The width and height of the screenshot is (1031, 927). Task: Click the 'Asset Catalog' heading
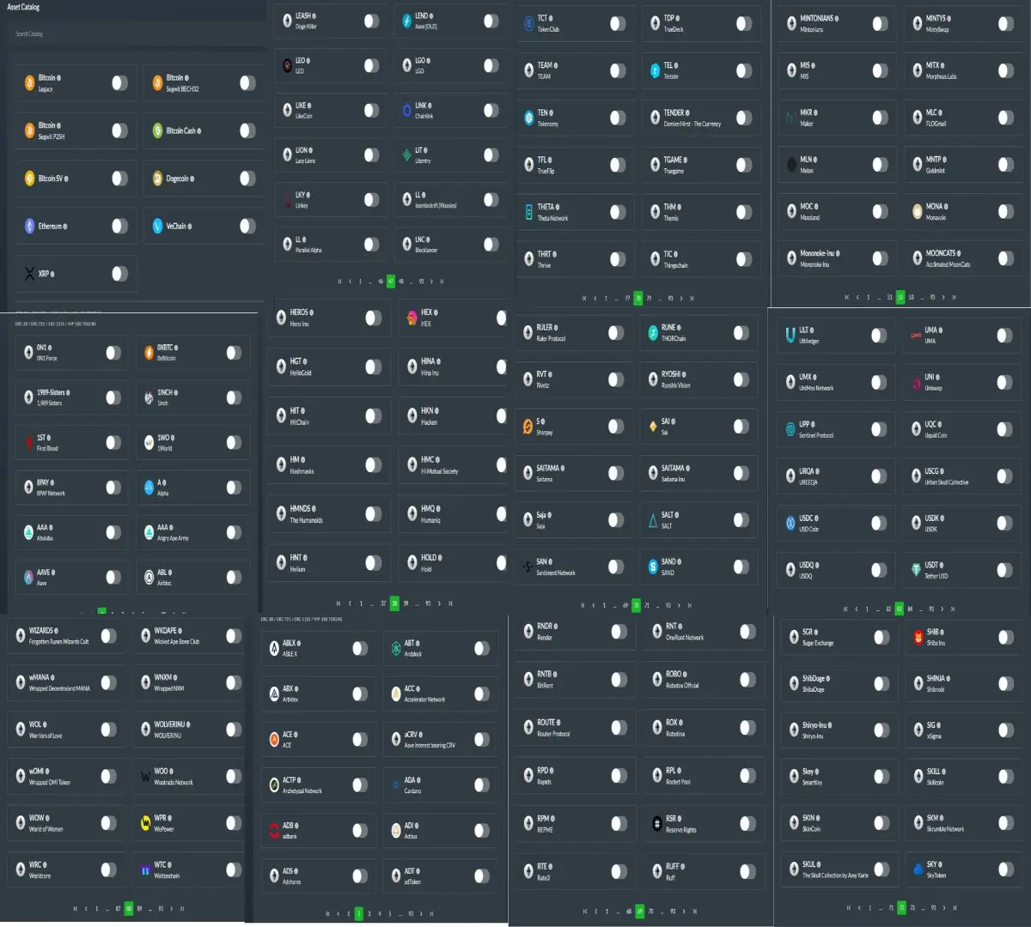(23, 7)
